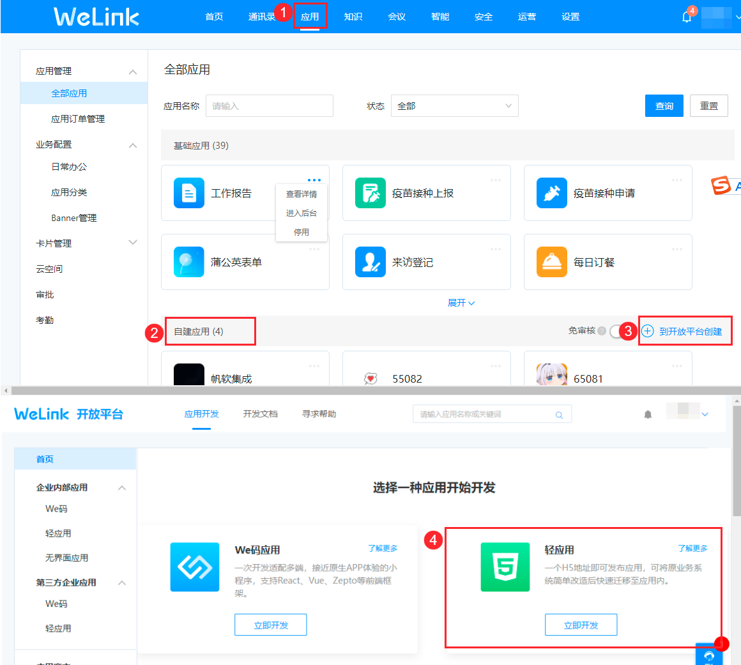Viewport: 741px width, 665px height.
Task: Open the three-dot menu on 每日订餐 card
Action: (x=677, y=249)
